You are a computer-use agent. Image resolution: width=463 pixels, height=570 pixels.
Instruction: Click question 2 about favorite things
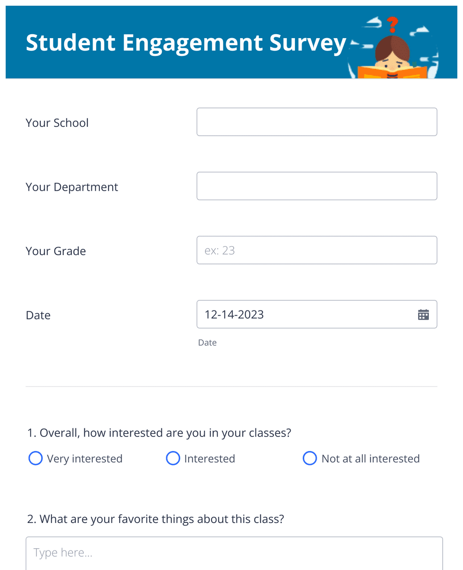pos(156,519)
